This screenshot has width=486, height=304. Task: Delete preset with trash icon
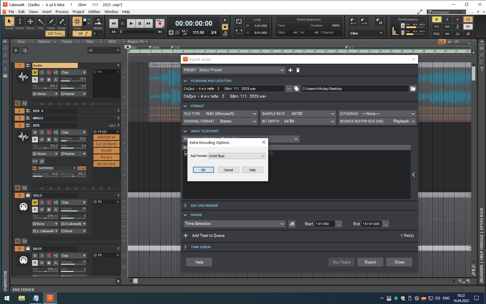[298, 70]
